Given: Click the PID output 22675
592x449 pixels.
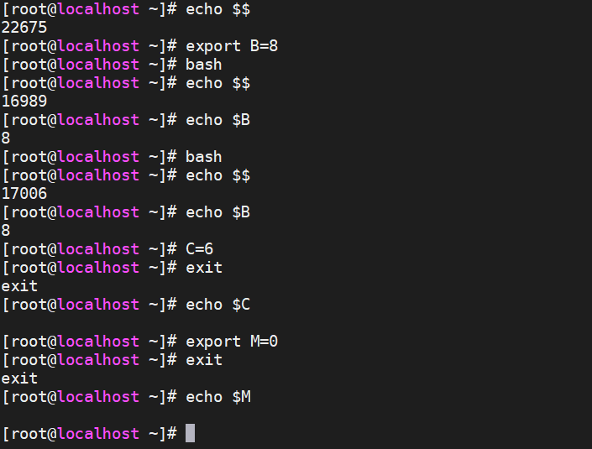Looking at the screenshot, I should (24, 28).
